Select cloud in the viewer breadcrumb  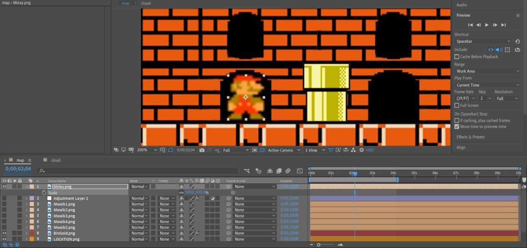pyautogui.click(x=146, y=3)
